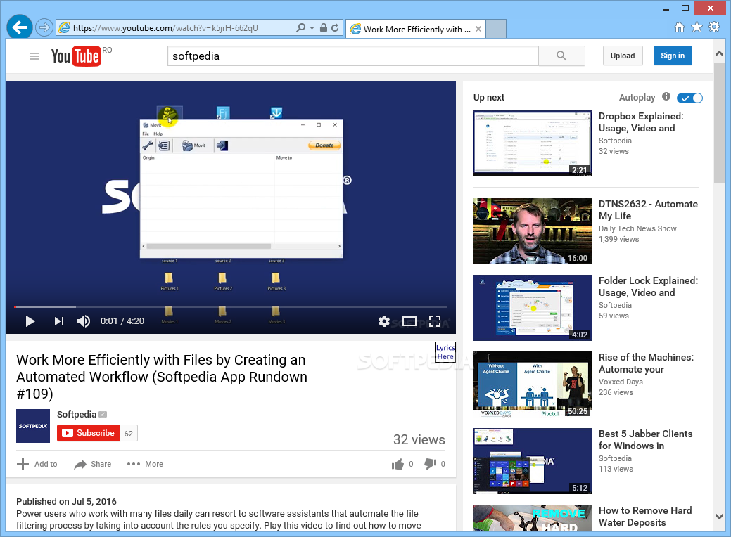Click the '32 views' count under the video
The image size is (731, 537).
pyautogui.click(x=419, y=440)
